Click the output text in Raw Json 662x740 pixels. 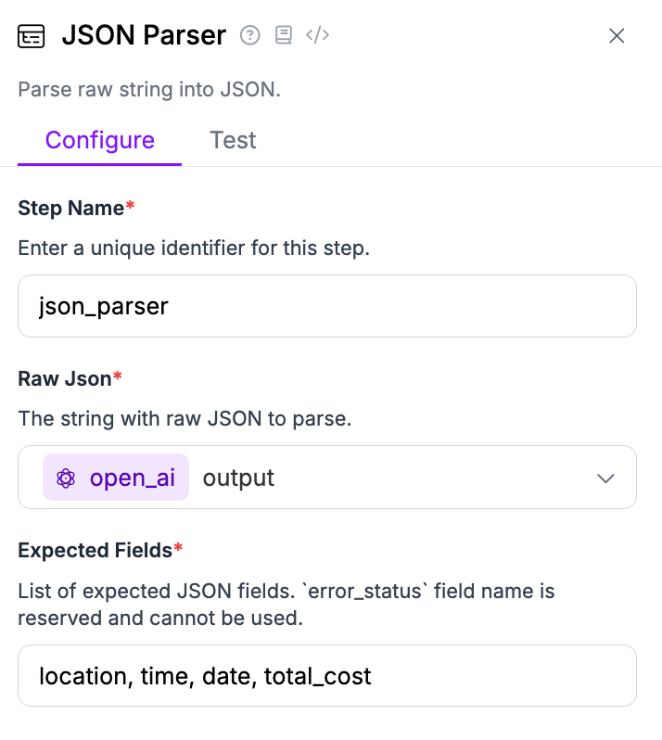[238, 478]
